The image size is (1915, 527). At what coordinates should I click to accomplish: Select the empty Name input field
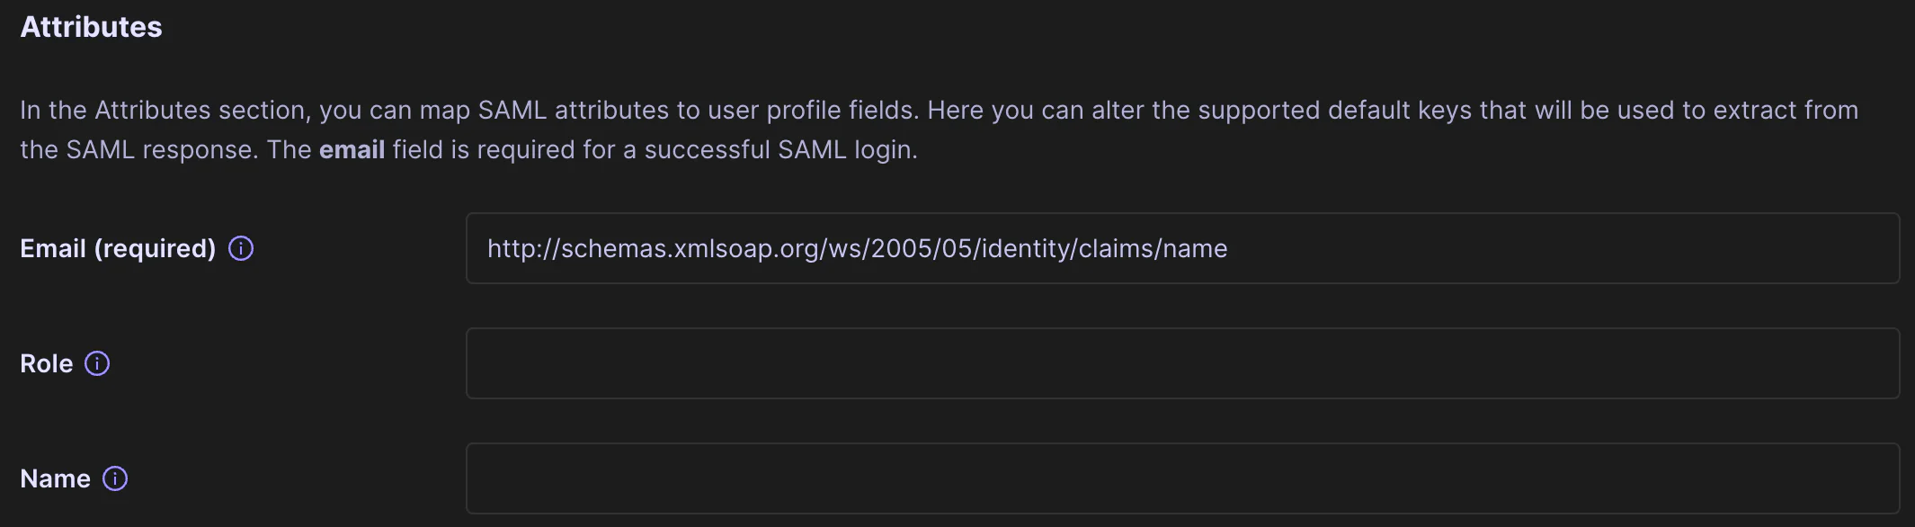[x=1182, y=478]
